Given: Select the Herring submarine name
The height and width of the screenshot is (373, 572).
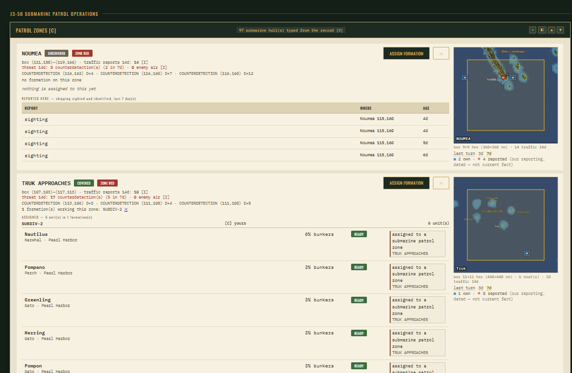Looking at the screenshot, I should tap(34, 333).
